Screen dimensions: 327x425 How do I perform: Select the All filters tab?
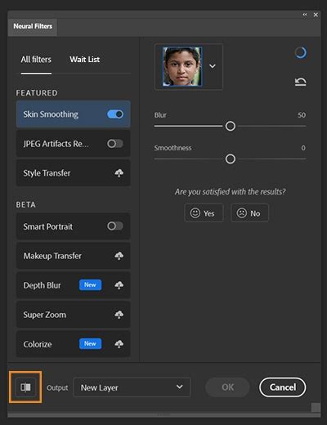click(x=36, y=60)
